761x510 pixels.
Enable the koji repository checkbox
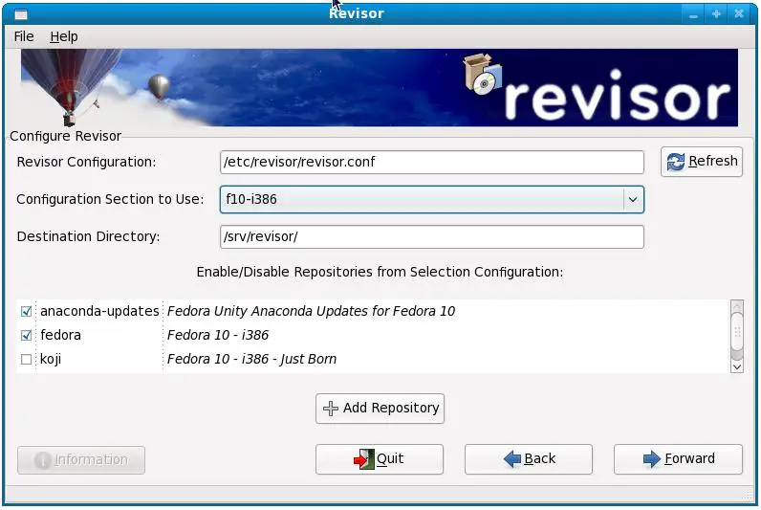pos(26,360)
